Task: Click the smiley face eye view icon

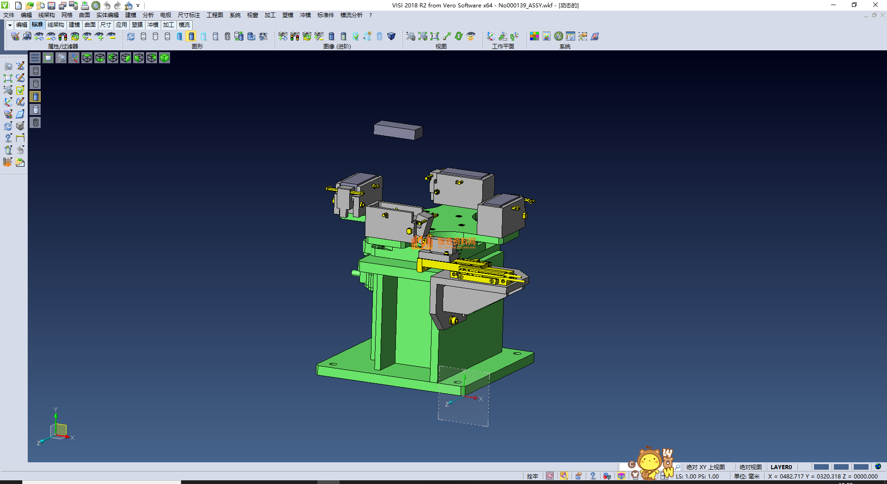Action: [x=471, y=36]
